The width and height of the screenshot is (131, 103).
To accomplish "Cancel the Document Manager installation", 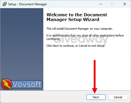I will [x=118, y=97].
